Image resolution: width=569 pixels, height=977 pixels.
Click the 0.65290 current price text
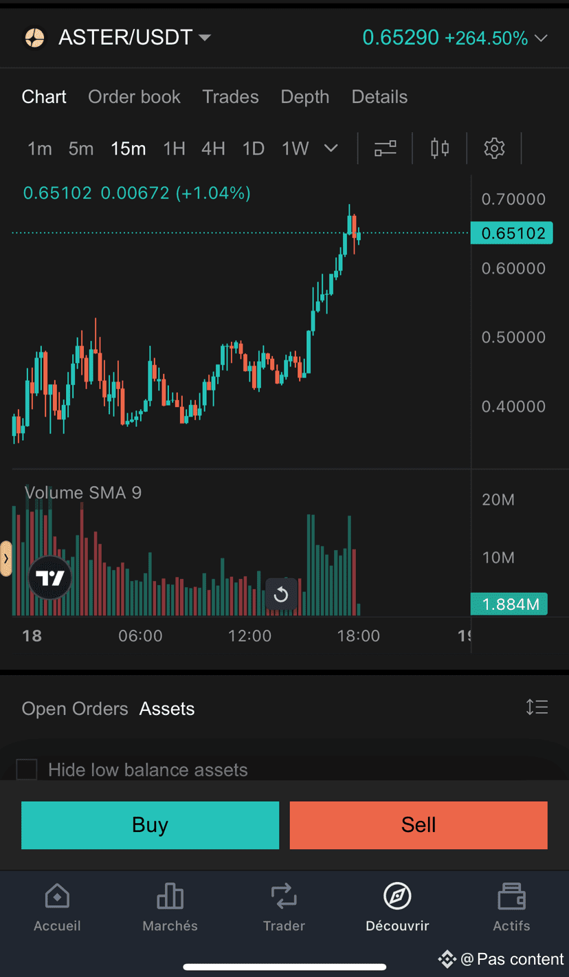(401, 37)
